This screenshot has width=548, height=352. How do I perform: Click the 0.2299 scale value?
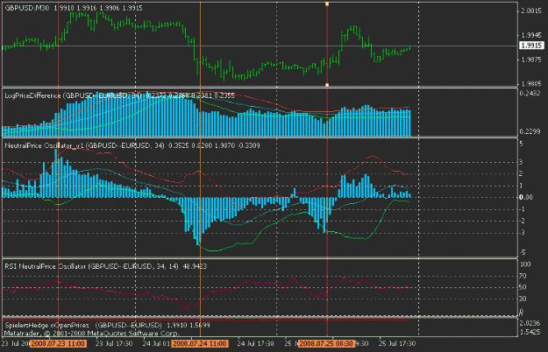pyautogui.click(x=530, y=131)
